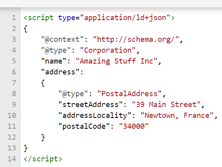Click the closing brace on line 12
The image size is (222, 167).
pos(43,137)
